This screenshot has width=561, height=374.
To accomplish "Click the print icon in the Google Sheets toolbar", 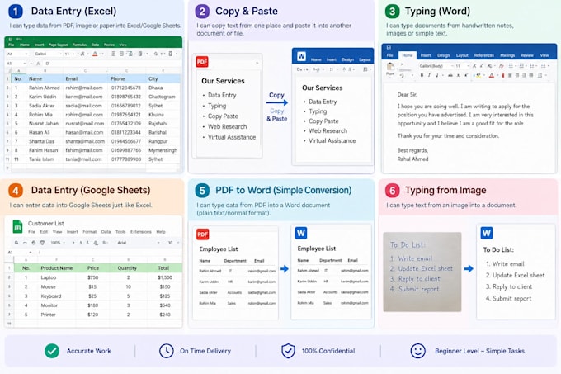I will [33, 242].
